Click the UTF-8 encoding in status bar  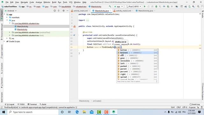pyautogui.click(x=185, y=107)
